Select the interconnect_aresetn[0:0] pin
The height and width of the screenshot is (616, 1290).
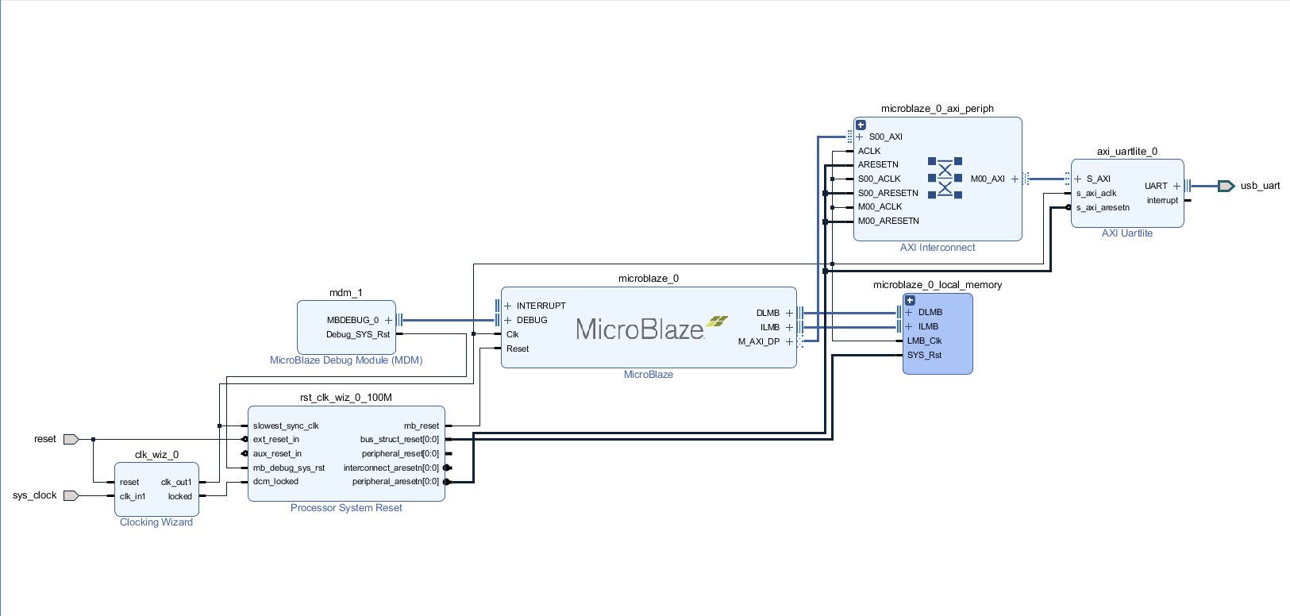[391, 468]
